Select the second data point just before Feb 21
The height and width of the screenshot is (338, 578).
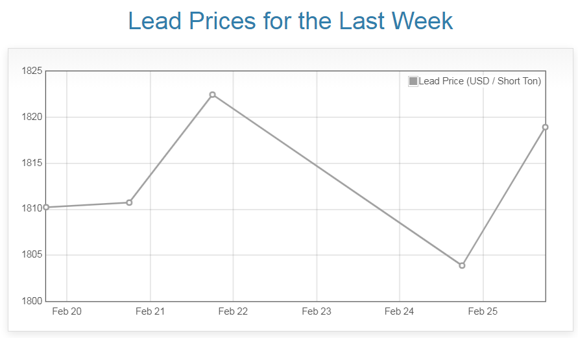point(129,202)
